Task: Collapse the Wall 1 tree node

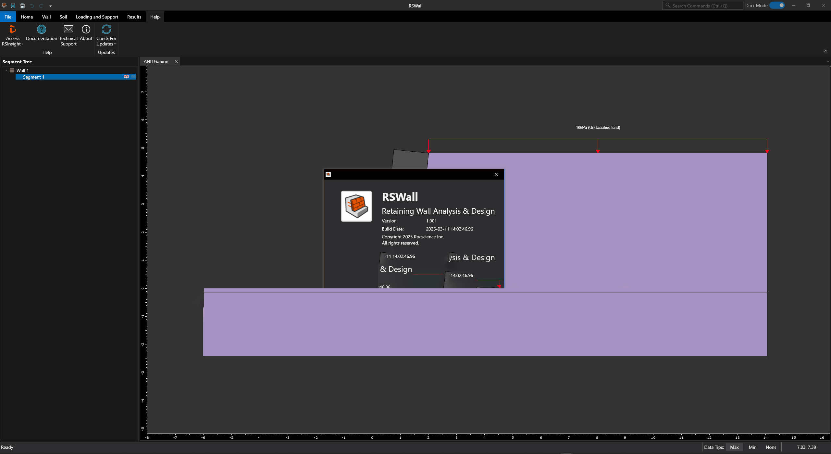Action: (x=6, y=70)
